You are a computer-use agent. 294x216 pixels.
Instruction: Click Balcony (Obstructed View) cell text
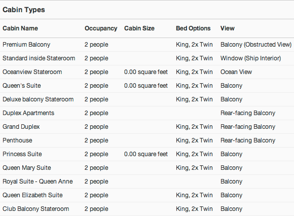tap(256, 45)
